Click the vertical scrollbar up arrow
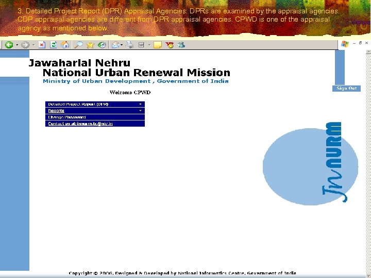Image resolution: width=371 pixels, height=278 pixels. click(368, 52)
